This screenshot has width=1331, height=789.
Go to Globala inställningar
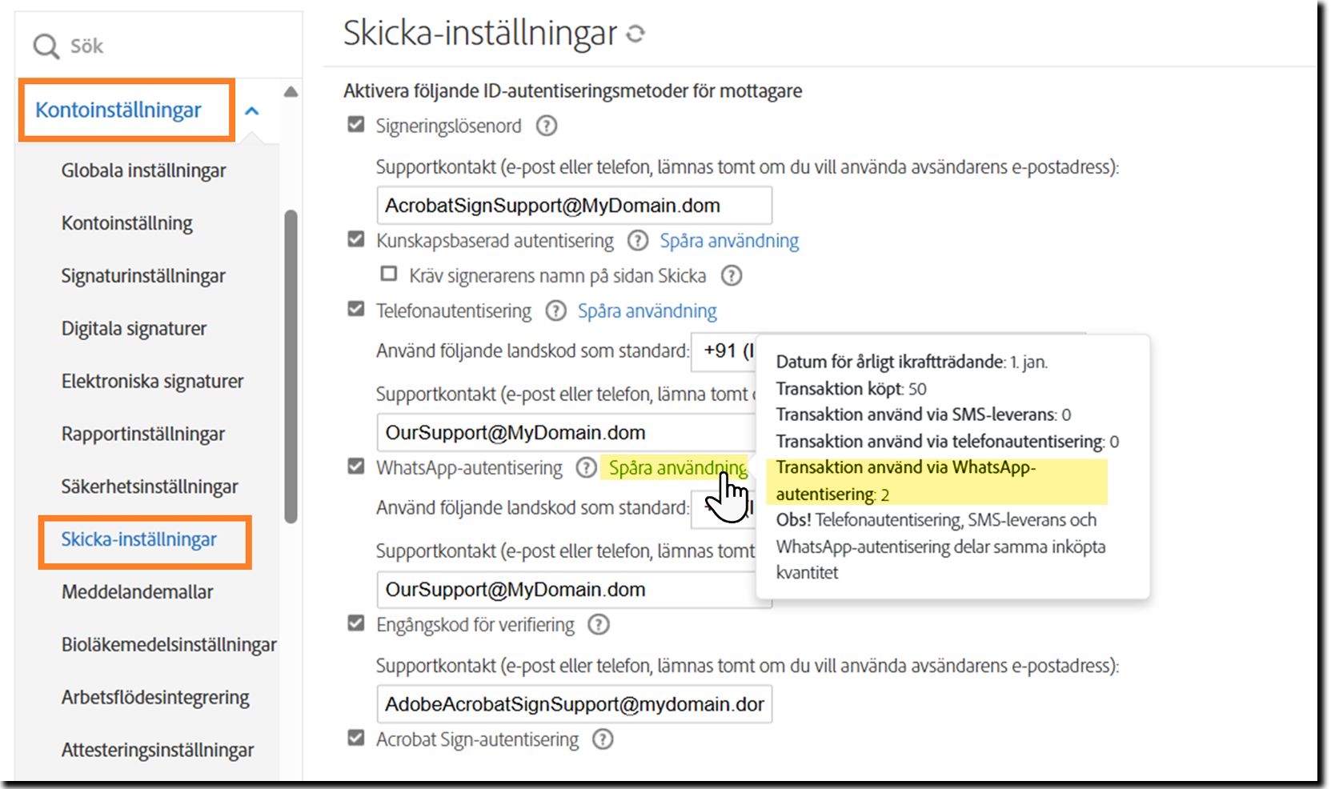144,170
